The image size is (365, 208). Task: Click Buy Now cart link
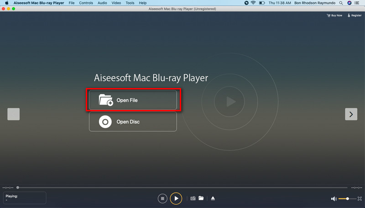click(x=334, y=16)
